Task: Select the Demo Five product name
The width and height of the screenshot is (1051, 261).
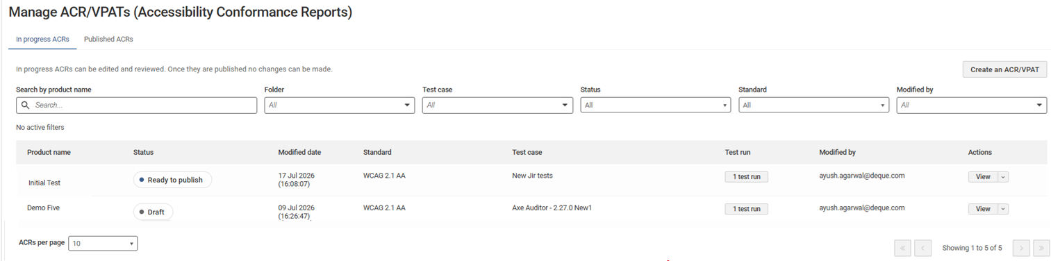Action: [x=44, y=208]
